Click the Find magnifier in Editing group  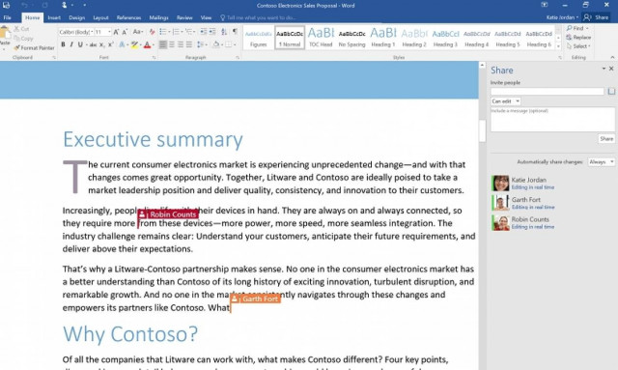click(x=570, y=28)
